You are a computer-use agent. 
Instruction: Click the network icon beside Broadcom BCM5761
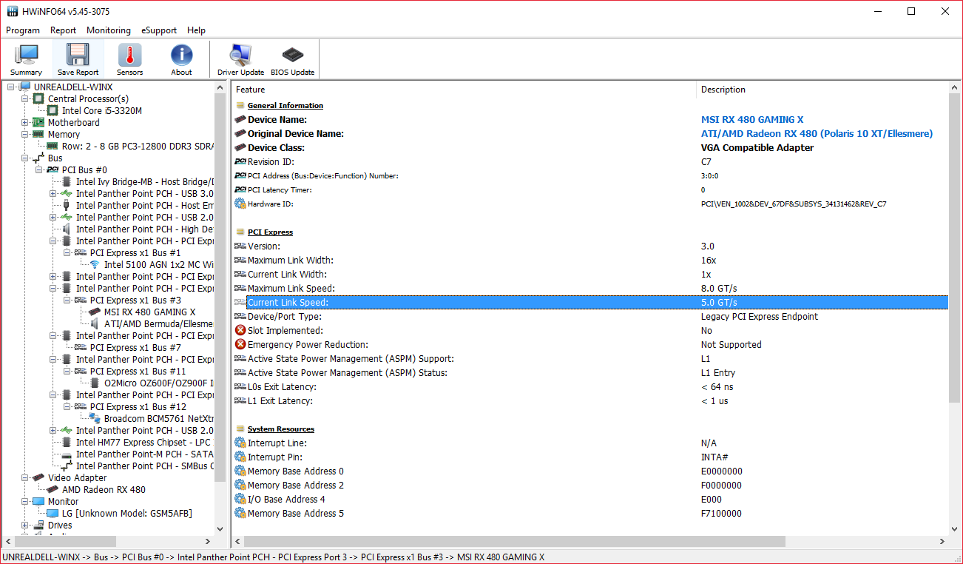pyautogui.click(x=95, y=418)
